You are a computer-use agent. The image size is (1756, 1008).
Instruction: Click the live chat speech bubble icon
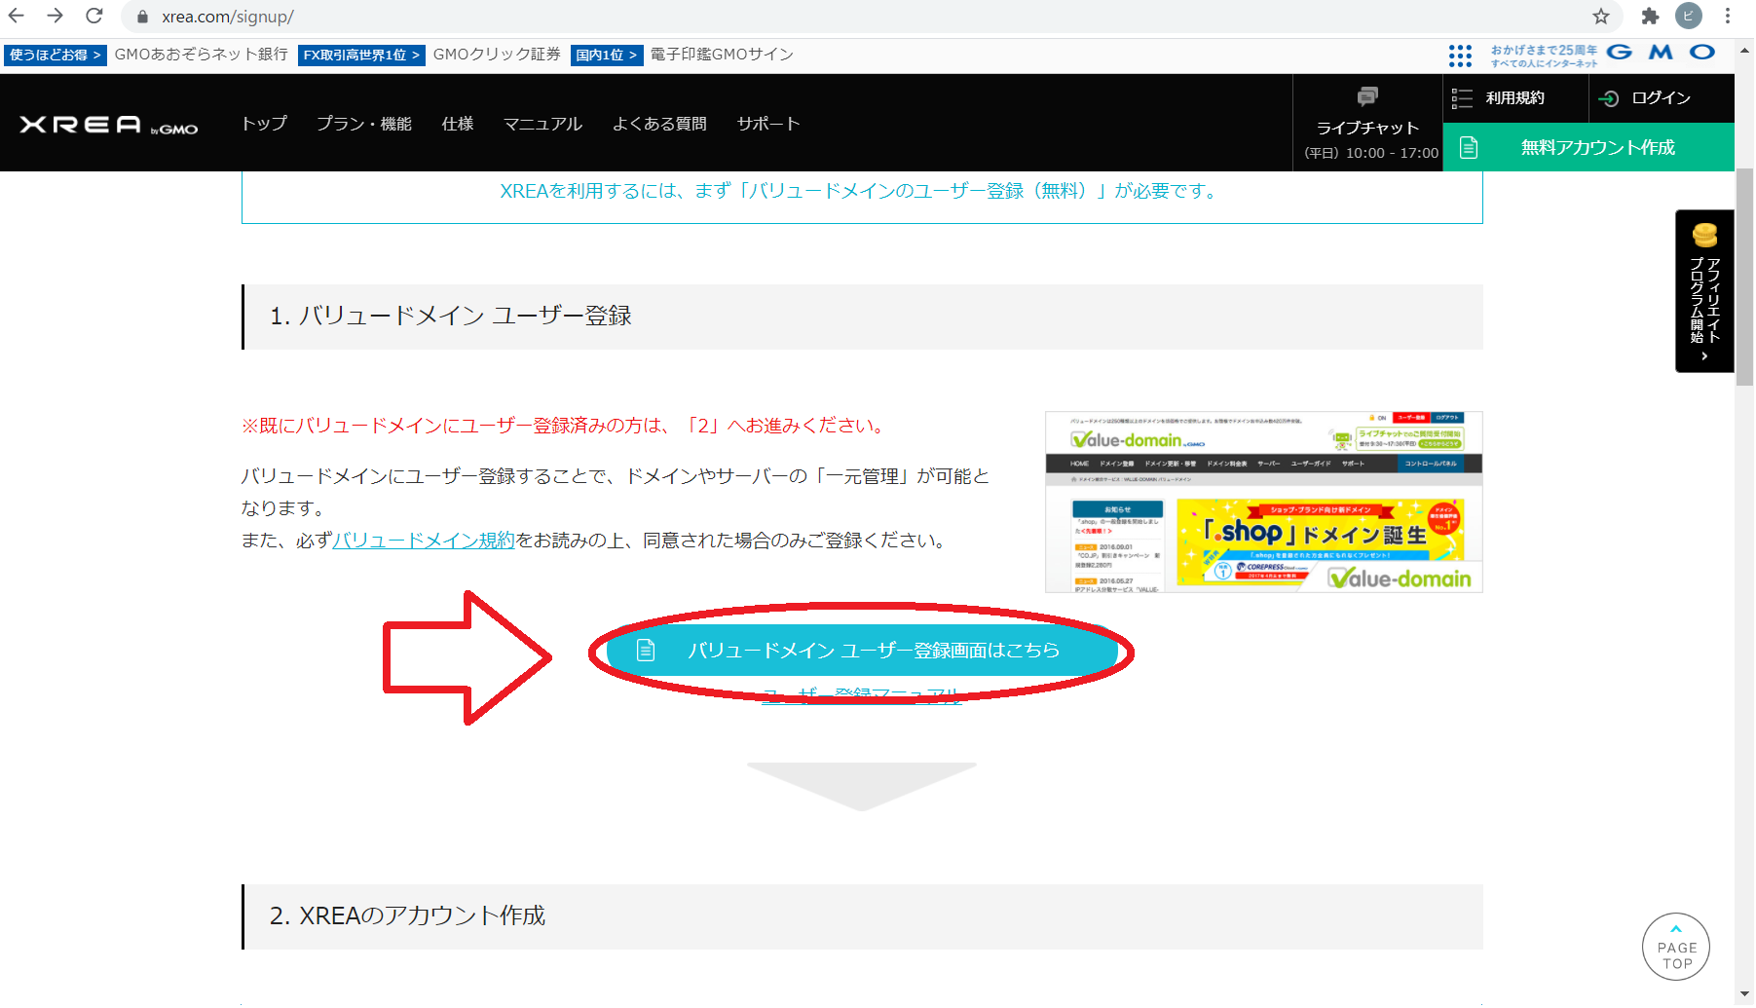click(1367, 95)
